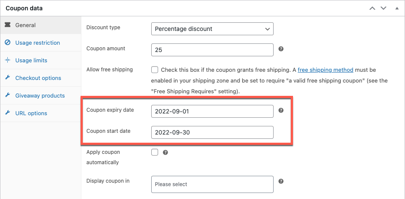Viewport: 405px width, 199px height.
Task: Switch to the URL options tab
Action: pos(31,113)
